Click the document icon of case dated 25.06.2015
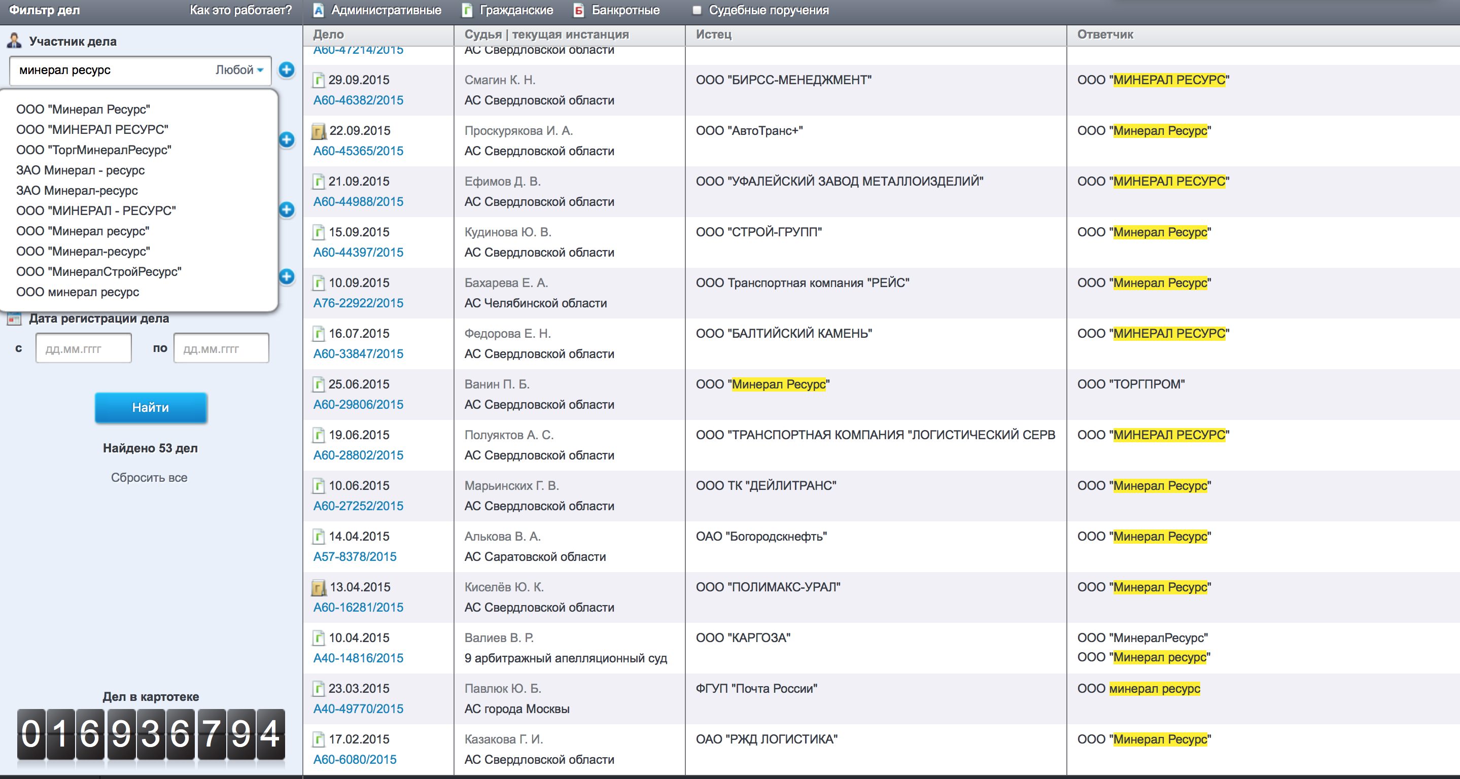The image size is (1460, 779). [x=319, y=384]
